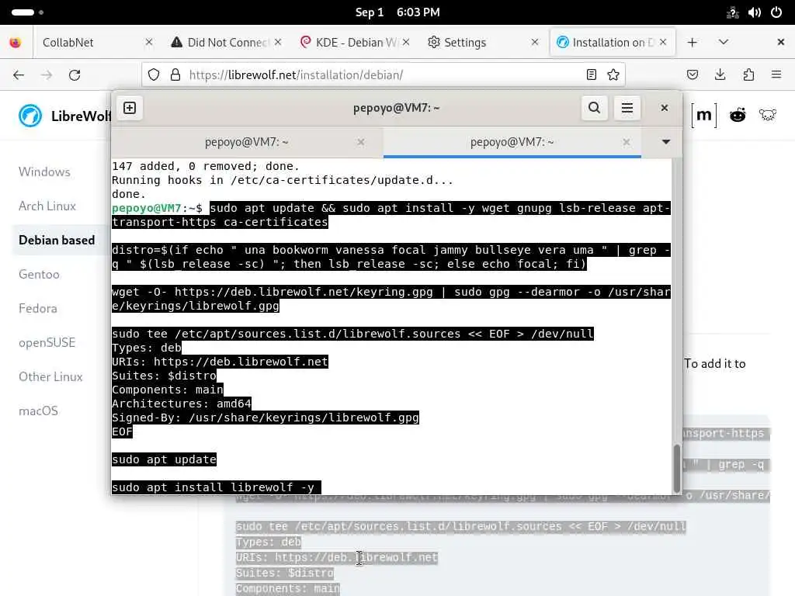This screenshot has width=795, height=596.
Task: Close the Installation on Debian tab
Action: tap(663, 42)
